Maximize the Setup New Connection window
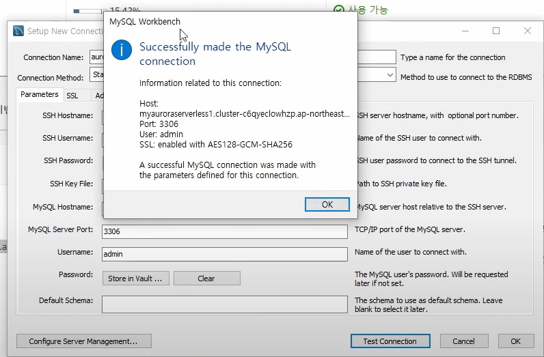 click(x=496, y=31)
